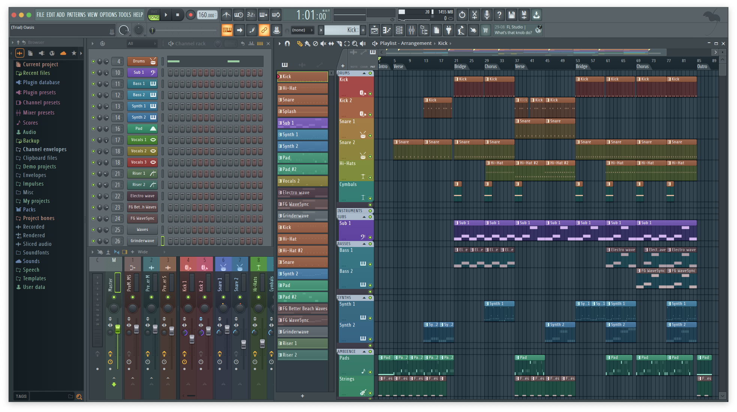Adjust the Master mixer volume fader
The width and height of the screenshot is (737, 412).
pyautogui.click(x=118, y=329)
